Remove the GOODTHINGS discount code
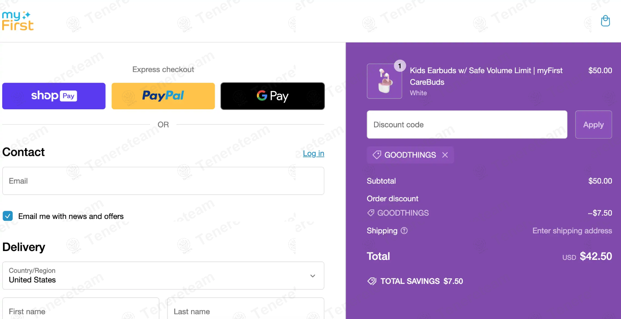621x319 pixels. click(x=445, y=155)
